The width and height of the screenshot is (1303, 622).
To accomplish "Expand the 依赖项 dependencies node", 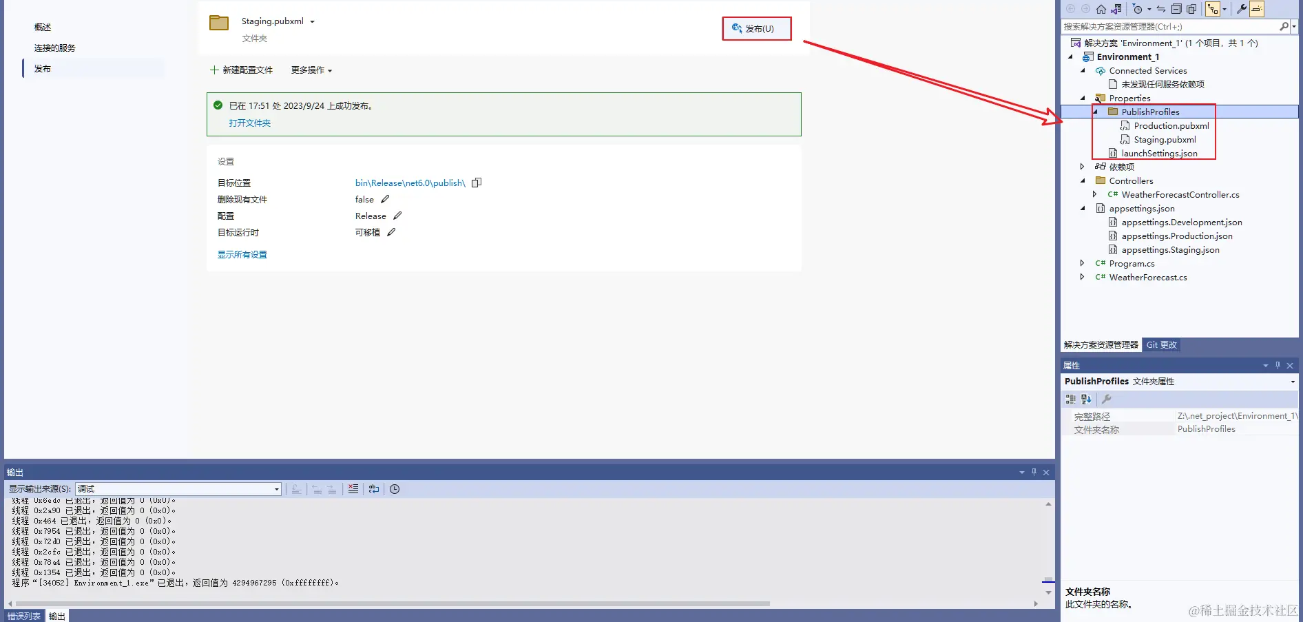I will click(x=1083, y=167).
